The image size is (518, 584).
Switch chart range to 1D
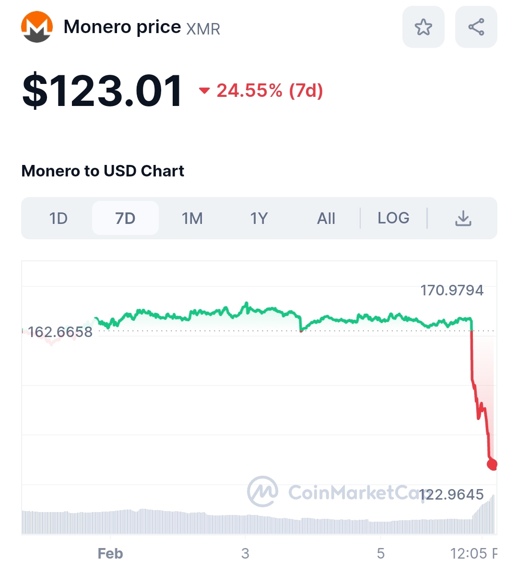[59, 218]
